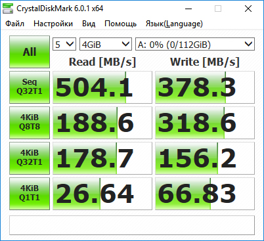Open the Помощь menu

[121, 24]
